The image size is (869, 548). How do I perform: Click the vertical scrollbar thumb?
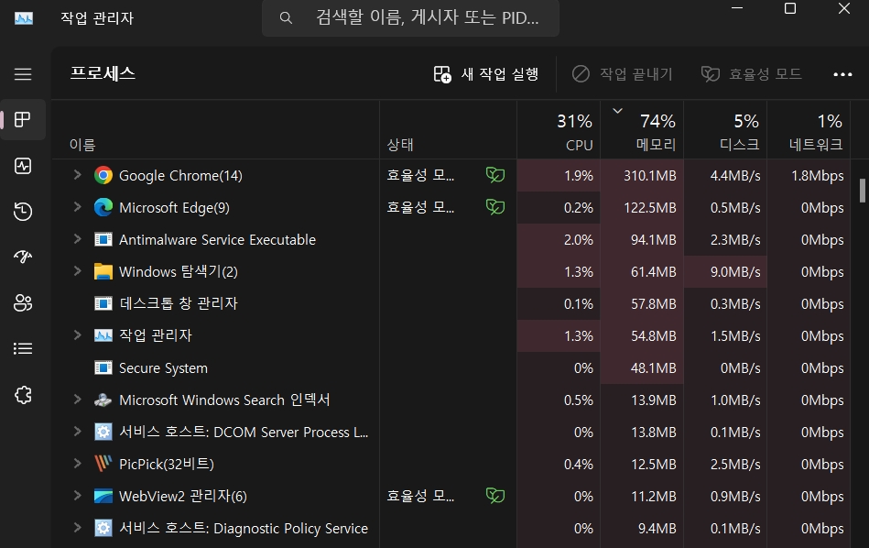(x=862, y=191)
